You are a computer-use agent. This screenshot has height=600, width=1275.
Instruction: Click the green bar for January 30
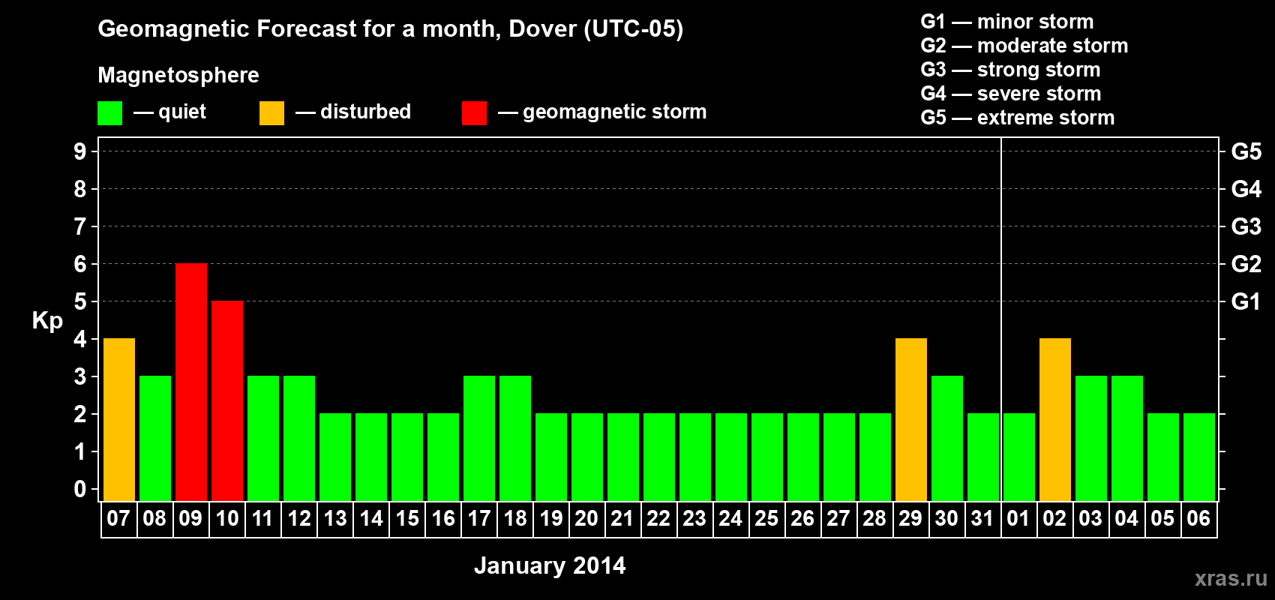point(947,438)
